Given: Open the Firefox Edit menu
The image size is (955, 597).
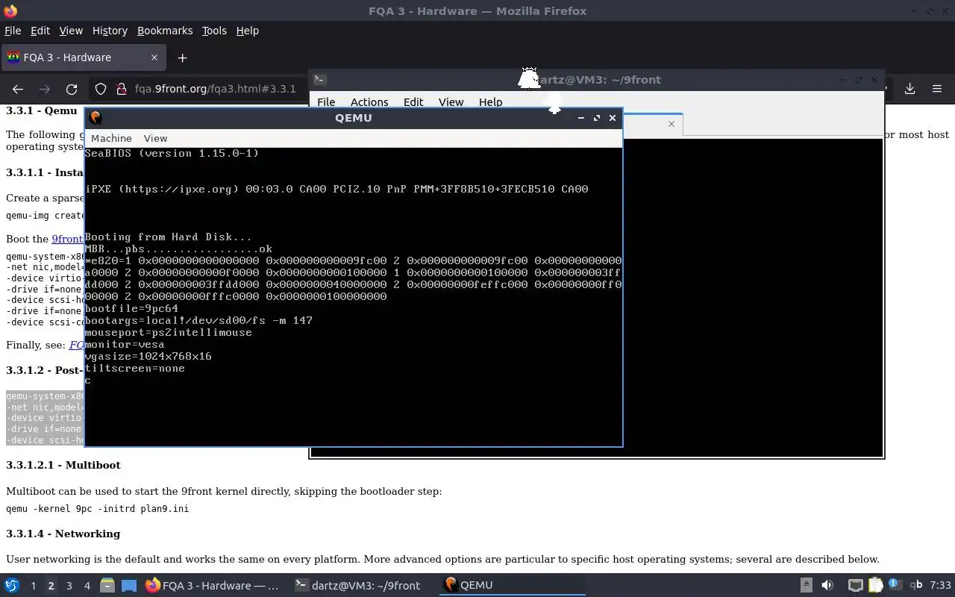Looking at the screenshot, I should [40, 31].
